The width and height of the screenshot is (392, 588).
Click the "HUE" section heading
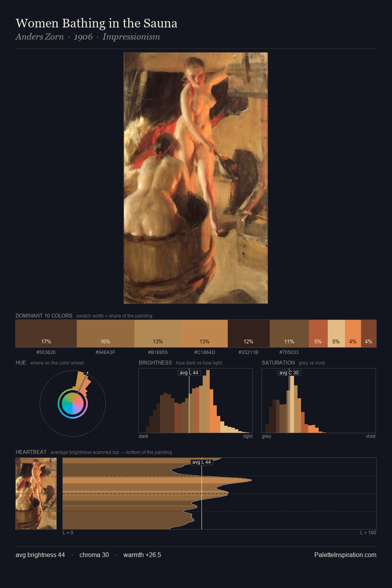click(21, 363)
